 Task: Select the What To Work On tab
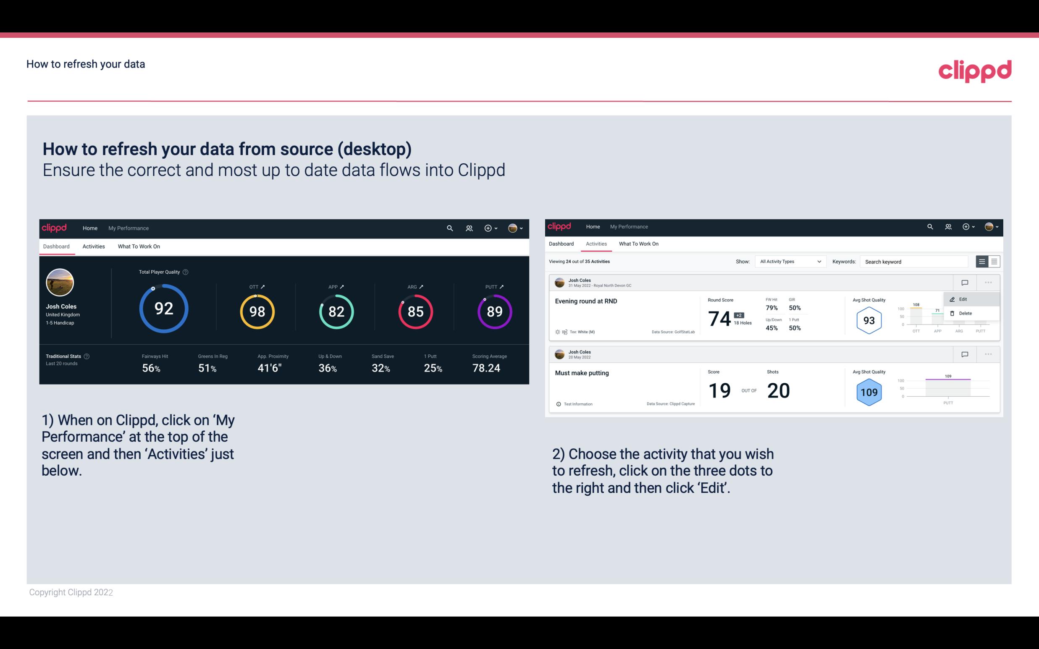(x=139, y=246)
